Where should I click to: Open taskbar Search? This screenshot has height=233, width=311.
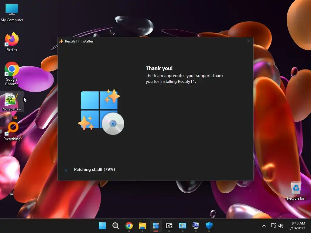point(116,226)
